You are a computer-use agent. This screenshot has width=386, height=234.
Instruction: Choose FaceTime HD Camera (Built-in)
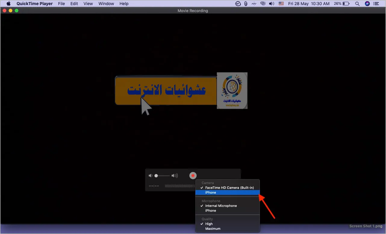coord(227,188)
